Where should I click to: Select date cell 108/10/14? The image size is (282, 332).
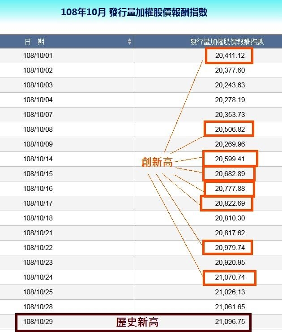[x=38, y=159]
